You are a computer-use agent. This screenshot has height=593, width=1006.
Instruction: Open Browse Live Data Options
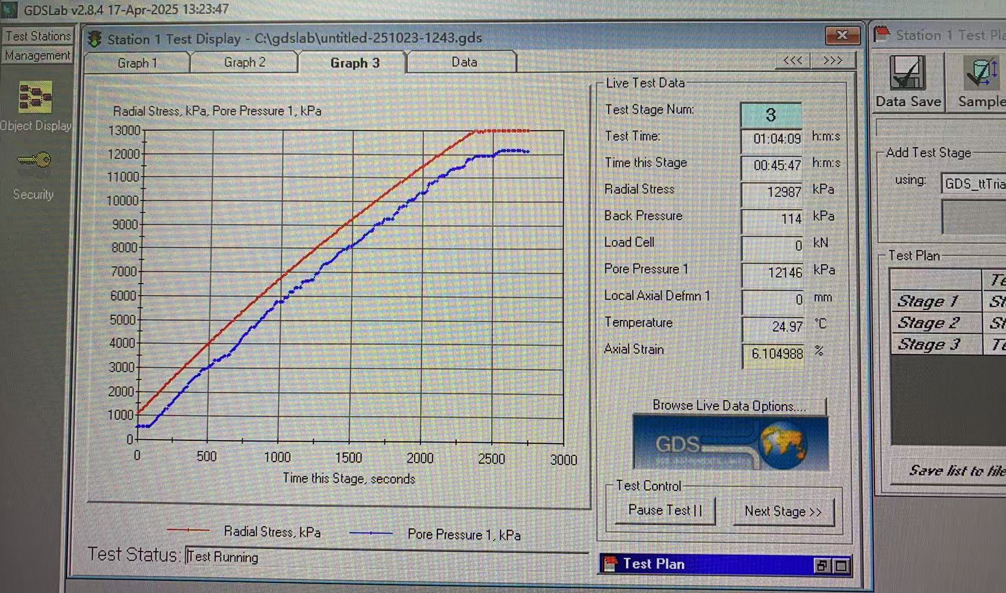point(729,406)
